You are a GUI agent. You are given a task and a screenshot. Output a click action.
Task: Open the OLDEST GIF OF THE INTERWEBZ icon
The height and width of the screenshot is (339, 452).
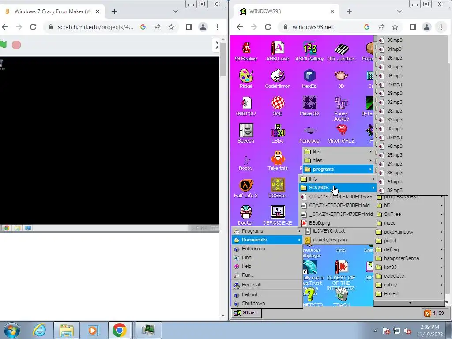(341, 275)
